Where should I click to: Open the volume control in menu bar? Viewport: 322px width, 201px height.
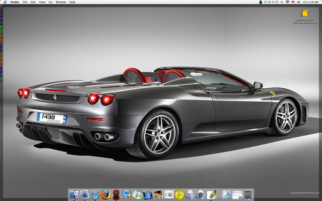click(298, 2)
